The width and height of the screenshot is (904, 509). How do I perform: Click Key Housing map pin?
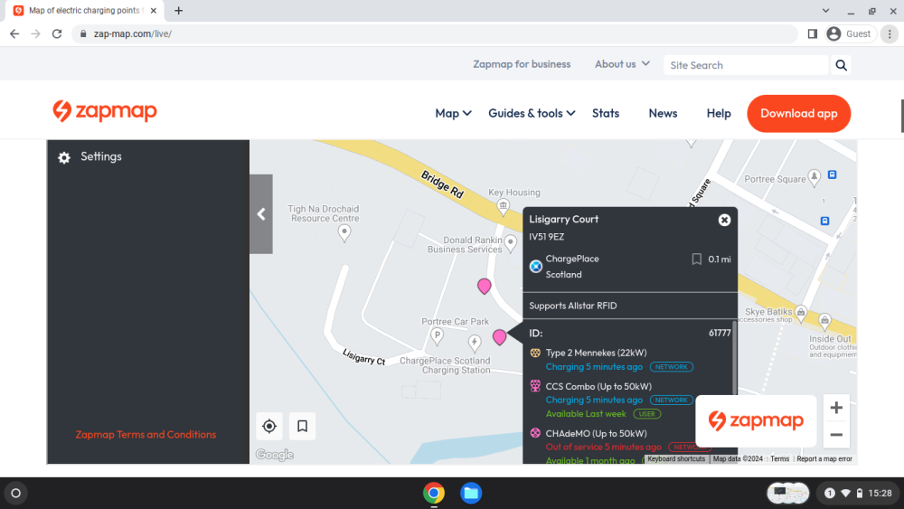(504, 207)
